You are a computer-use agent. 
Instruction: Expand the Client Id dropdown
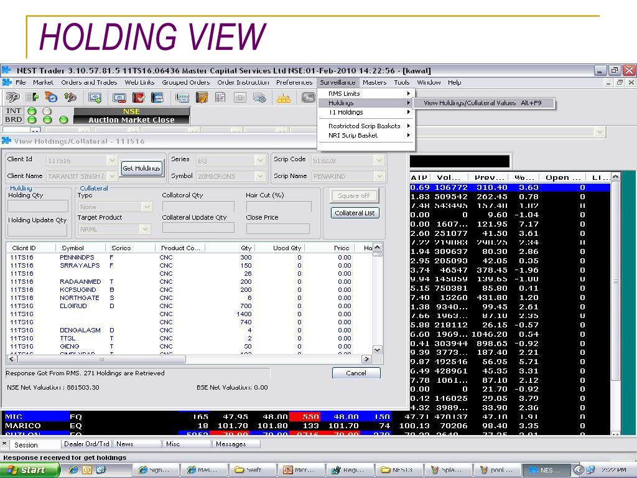coord(112,161)
